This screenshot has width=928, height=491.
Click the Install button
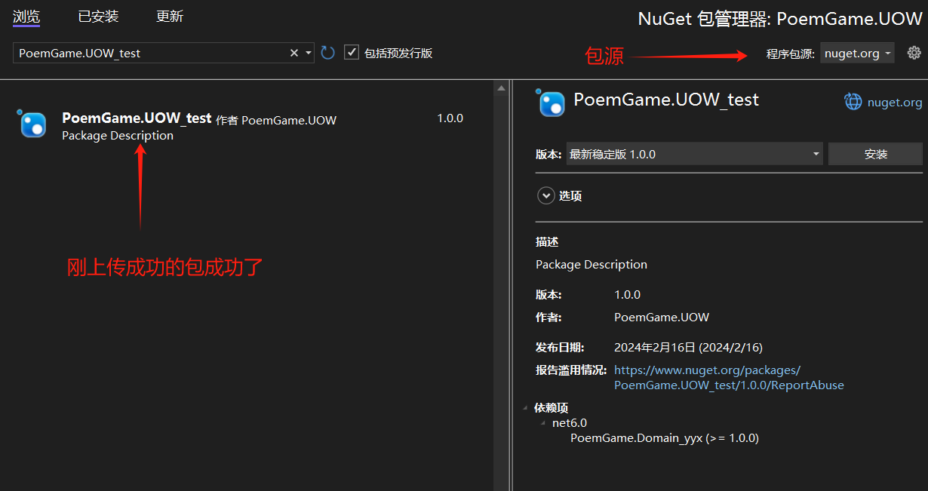coord(875,154)
